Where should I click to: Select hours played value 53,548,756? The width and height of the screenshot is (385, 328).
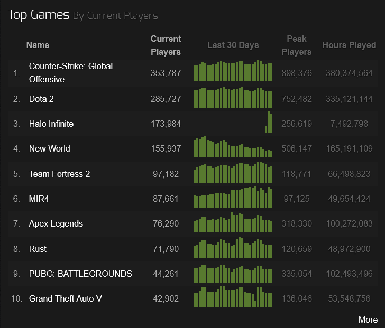pos(349,299)
